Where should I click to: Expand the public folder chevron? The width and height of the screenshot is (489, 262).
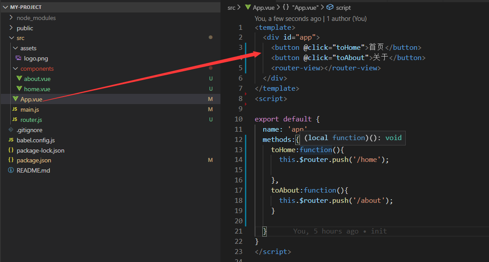(x=11, y=28)
